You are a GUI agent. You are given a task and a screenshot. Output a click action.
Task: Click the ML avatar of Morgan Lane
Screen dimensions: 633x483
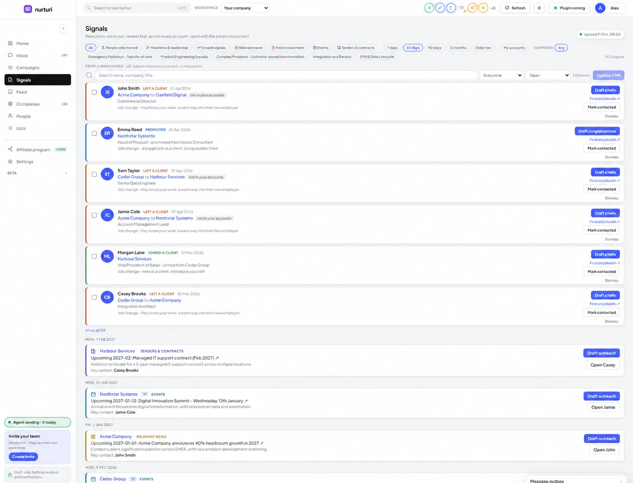[107, 256]
